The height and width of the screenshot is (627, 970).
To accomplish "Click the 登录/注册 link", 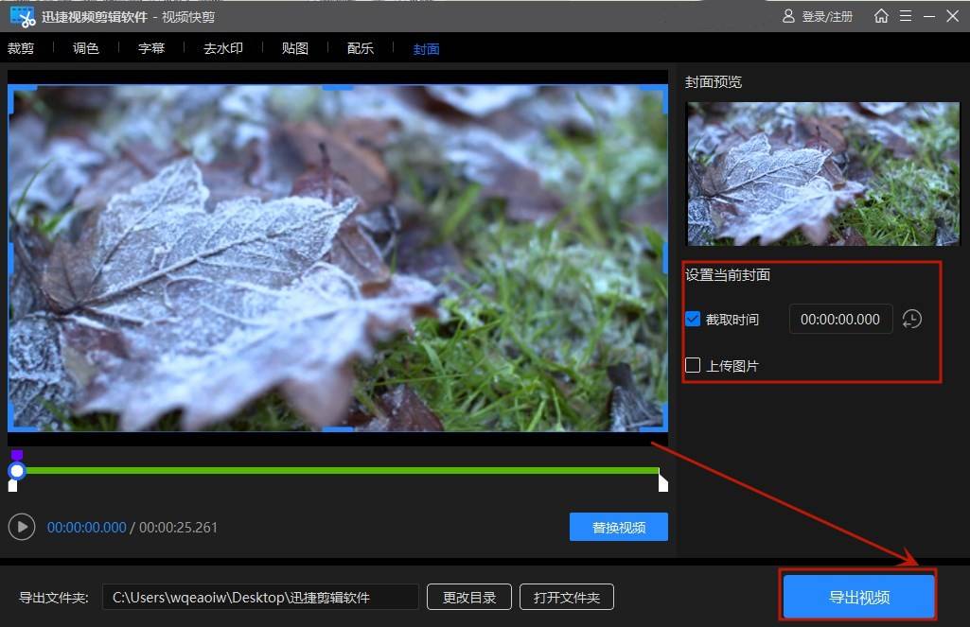I will [827, 17].
